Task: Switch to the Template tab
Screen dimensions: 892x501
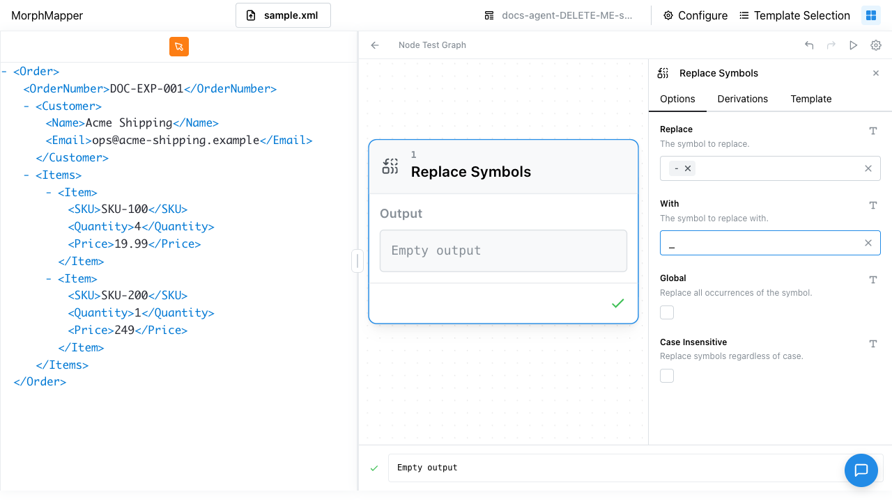Action: point(811,99)
